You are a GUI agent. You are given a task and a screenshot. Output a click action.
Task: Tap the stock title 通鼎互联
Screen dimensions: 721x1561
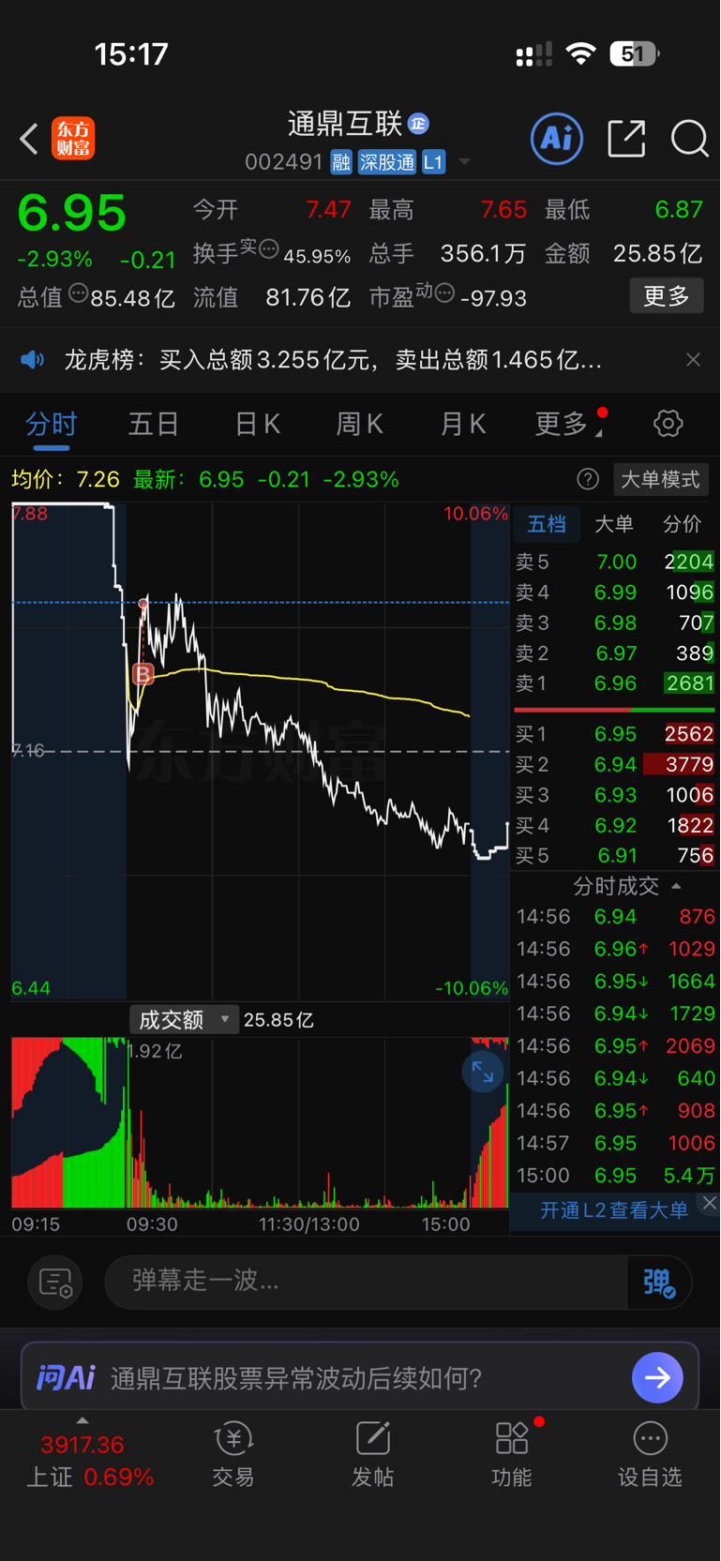point(345,124)
